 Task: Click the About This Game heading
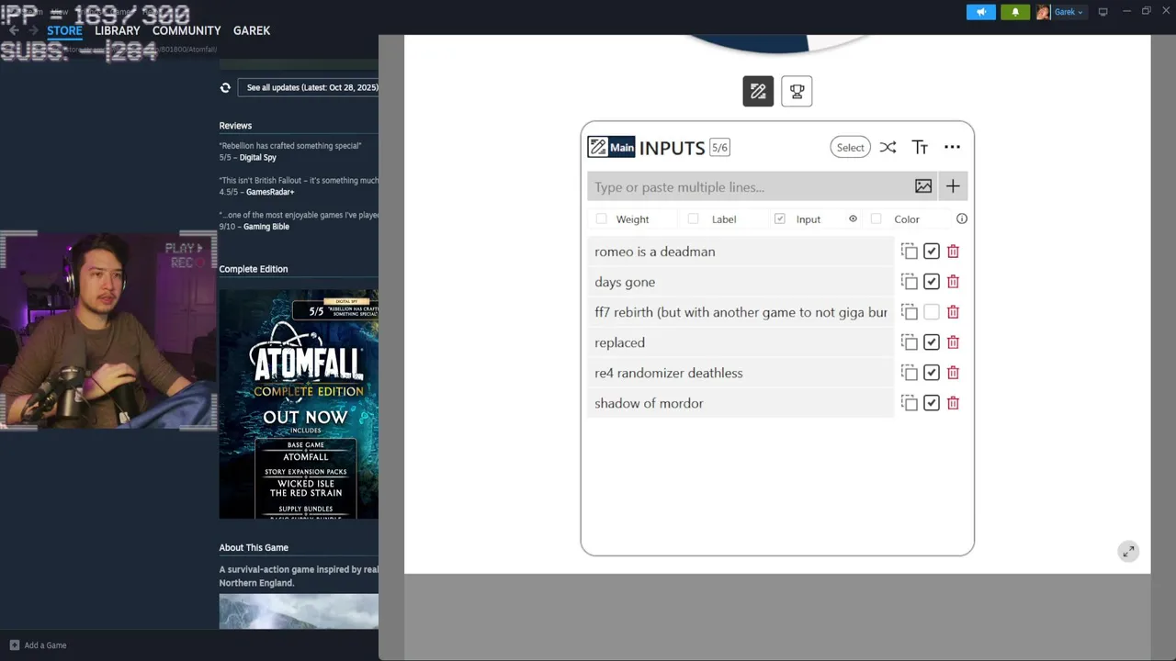(x=254, y=547)
